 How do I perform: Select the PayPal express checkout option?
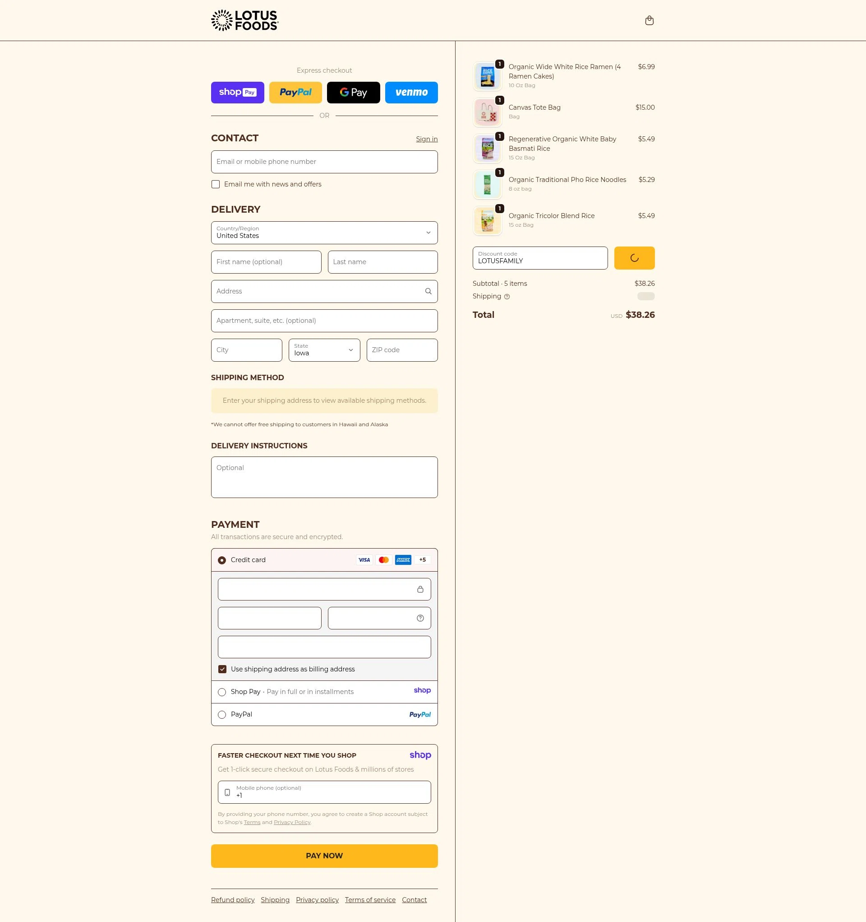[x=295, y=92]
